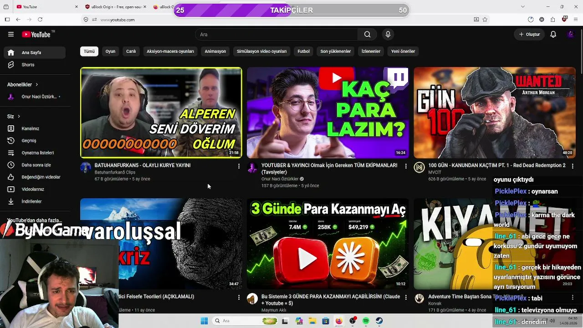Play the WANTED Arthur Morgan thumbnail
The width and height of the screenshot is (583, 328).
[x=495, y=113]
